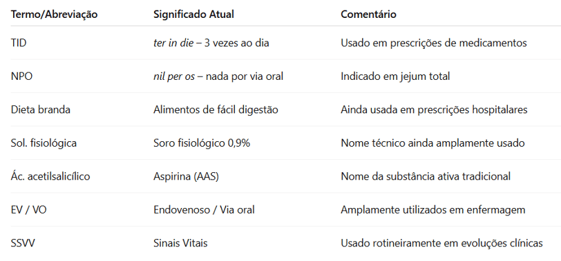Select the SSVV abbreviation cell
This screenshot has width=561, height=261.
pos(23,243)
